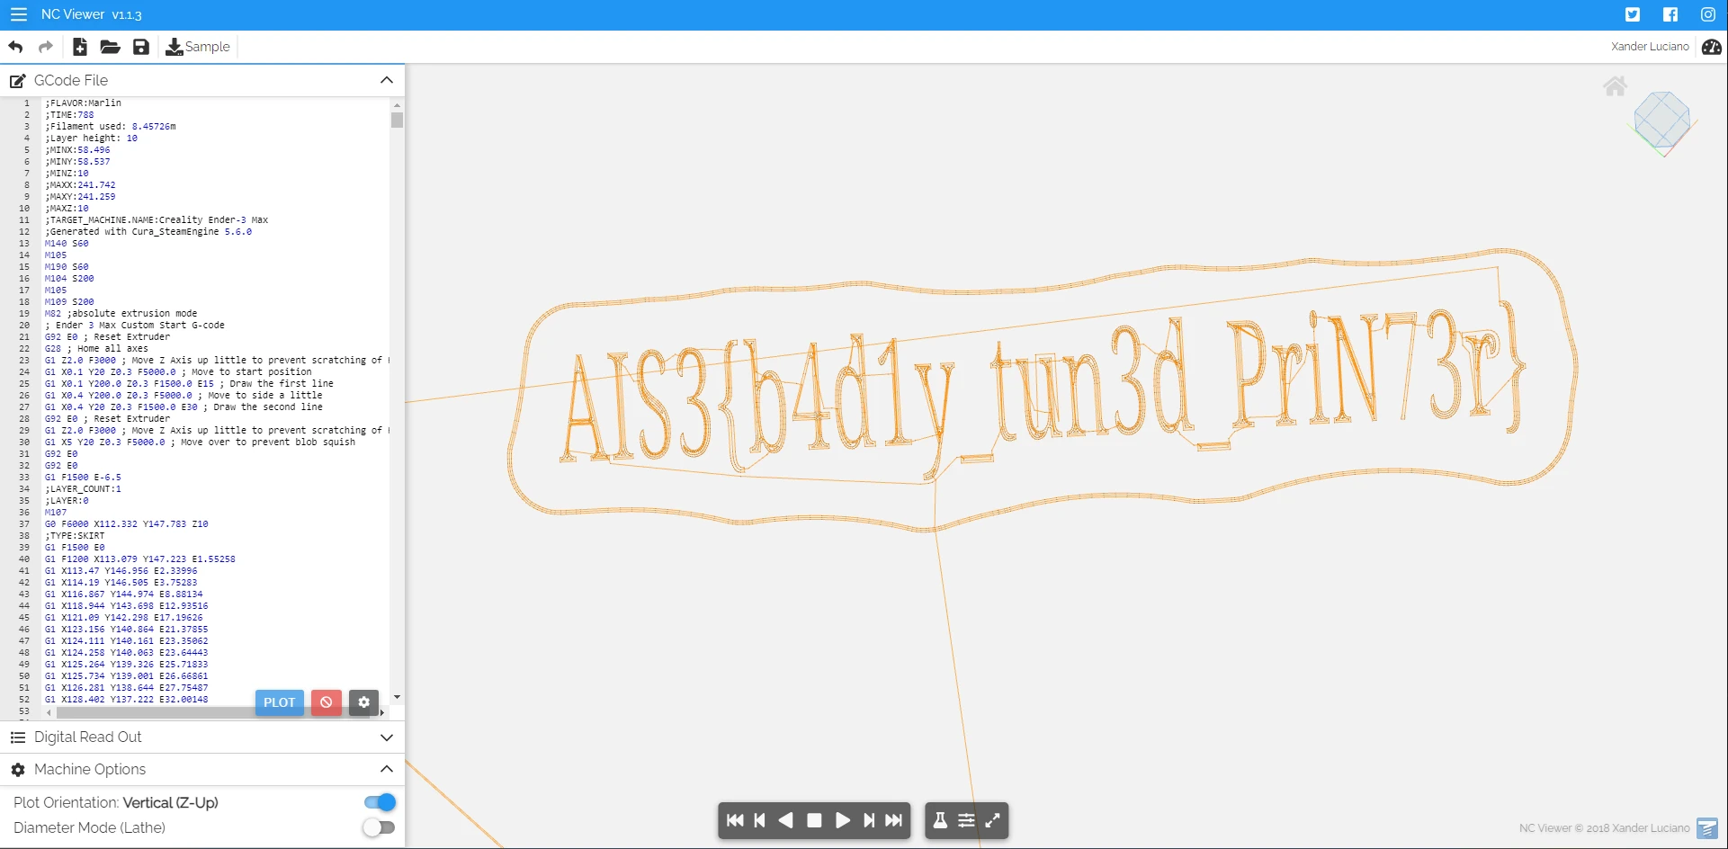Collapse the Machine Options panel
This screenshot has height=849, width=1728.
click(x=387, y=769)
